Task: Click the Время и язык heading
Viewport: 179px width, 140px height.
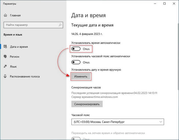Action: [x=13, y=35]
